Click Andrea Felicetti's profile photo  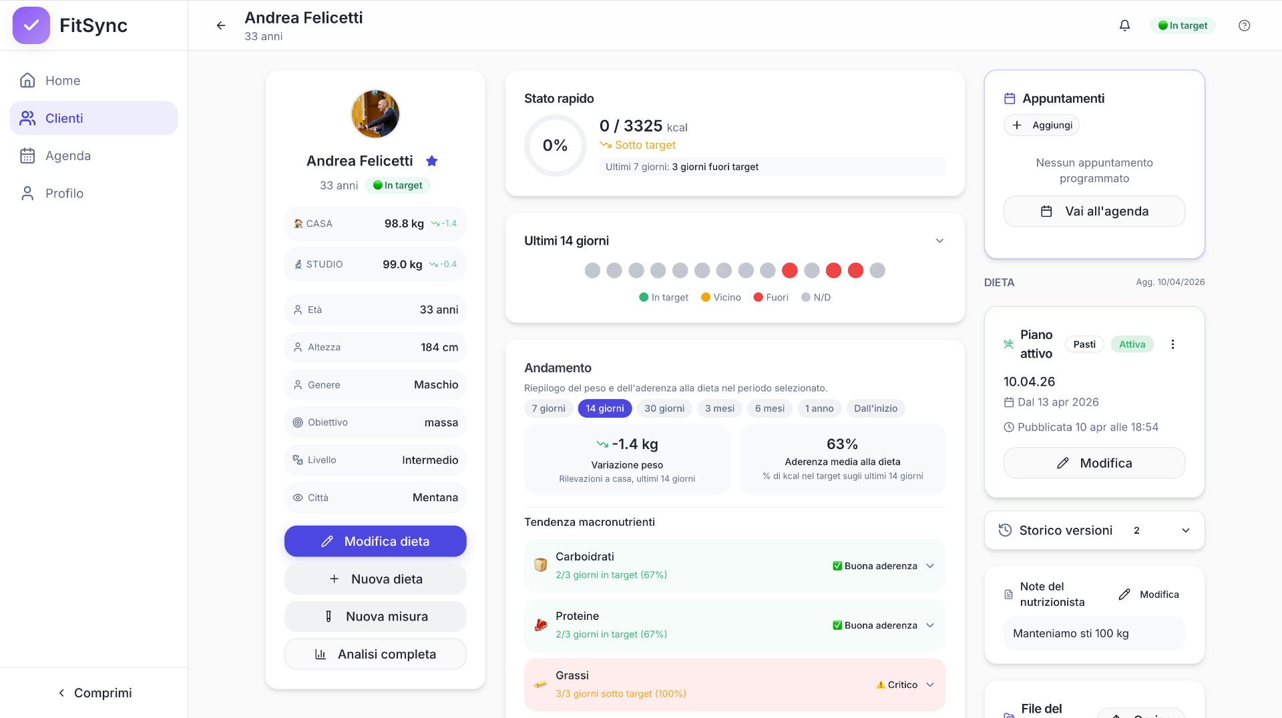(x=375, y=114)
